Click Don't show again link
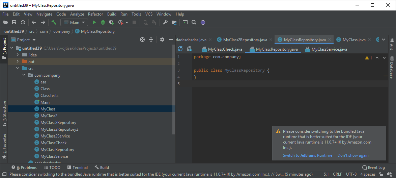 pyautogui.click(x=353, y=155)
